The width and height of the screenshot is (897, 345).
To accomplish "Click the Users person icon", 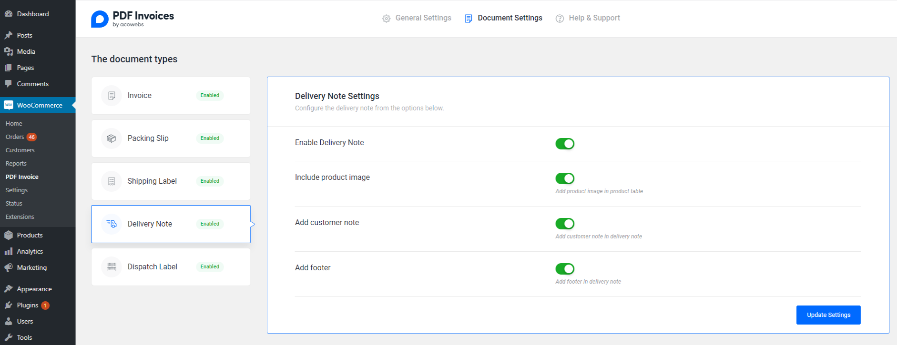I will click(8, 321).
